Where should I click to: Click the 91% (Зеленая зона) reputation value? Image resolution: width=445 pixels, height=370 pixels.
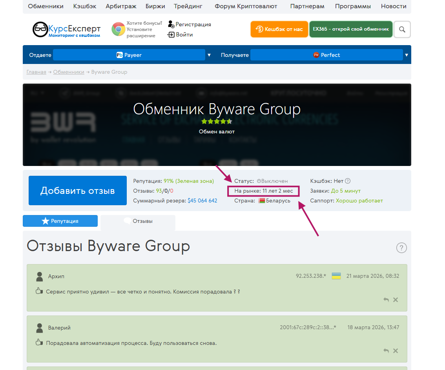point(189,181)
